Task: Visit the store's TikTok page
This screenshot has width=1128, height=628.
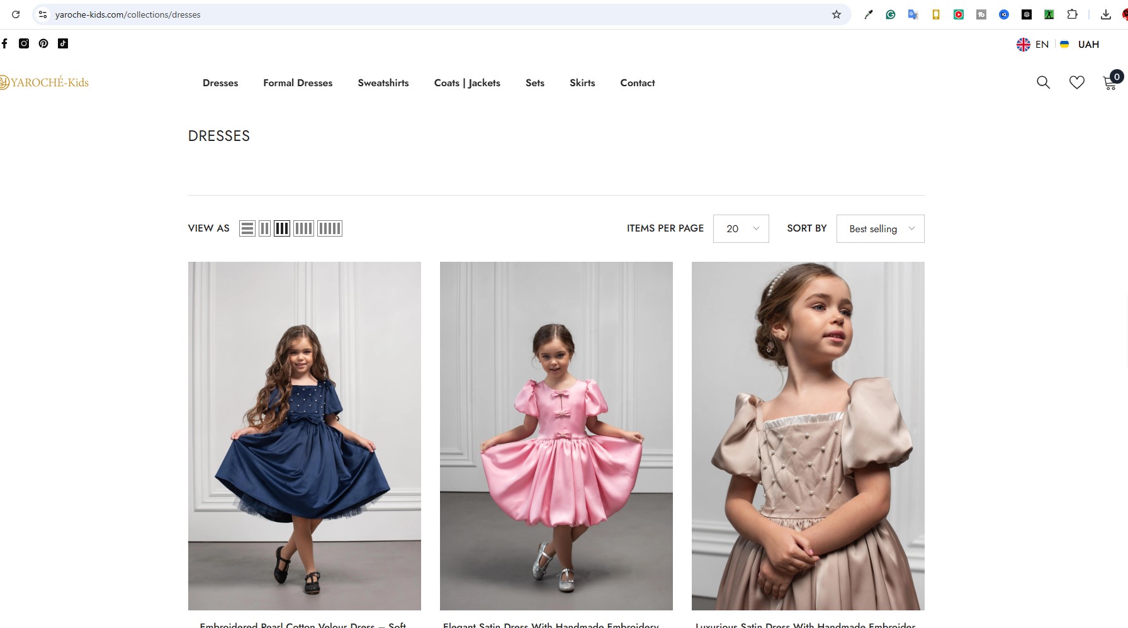Action: [x=63, y=43]
